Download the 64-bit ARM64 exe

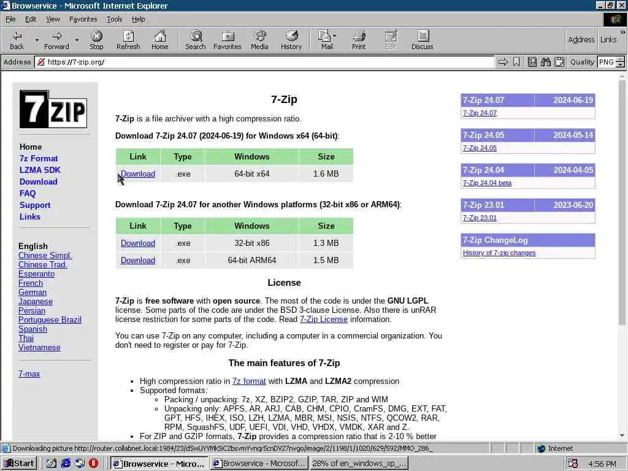(138, 260)
